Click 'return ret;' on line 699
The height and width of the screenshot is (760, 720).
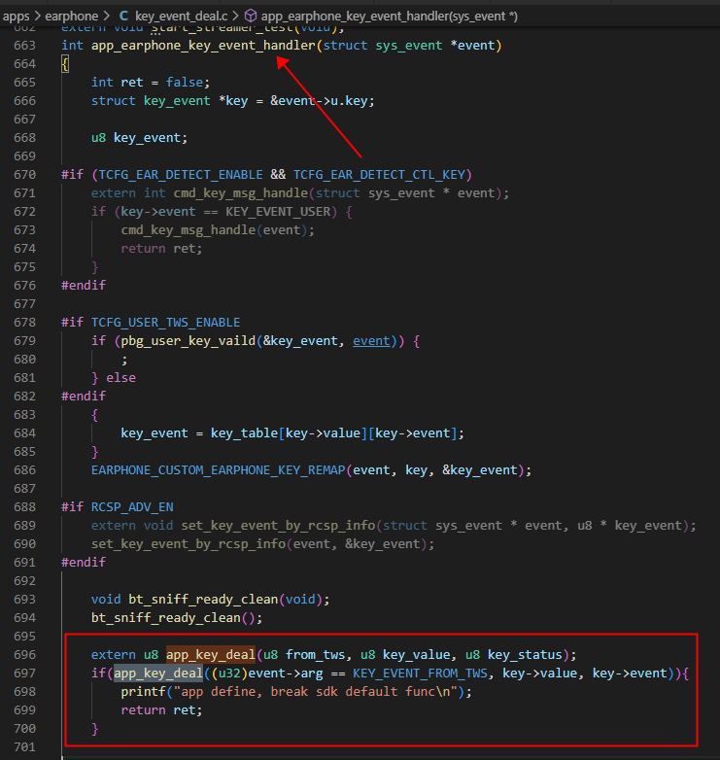tap(161, 710)
